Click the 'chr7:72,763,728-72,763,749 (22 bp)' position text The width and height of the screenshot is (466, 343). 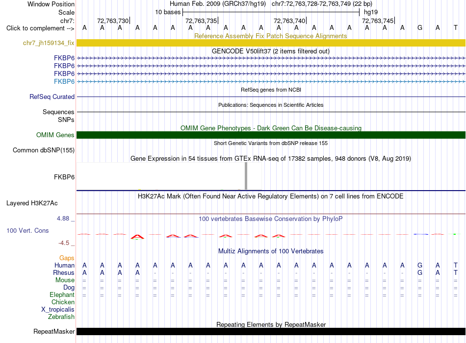click(x=322, y=4)
